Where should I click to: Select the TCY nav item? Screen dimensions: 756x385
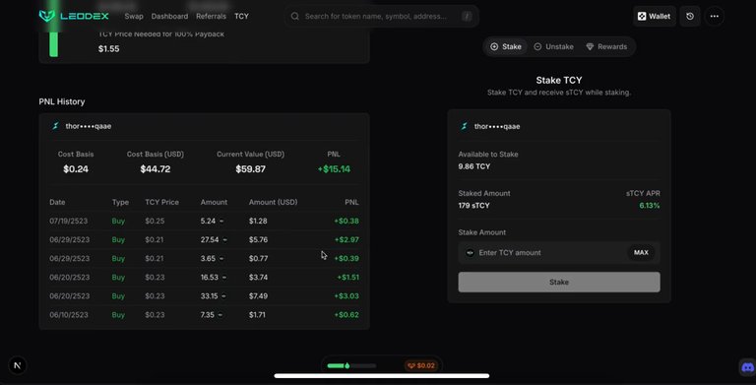(241, 16)
